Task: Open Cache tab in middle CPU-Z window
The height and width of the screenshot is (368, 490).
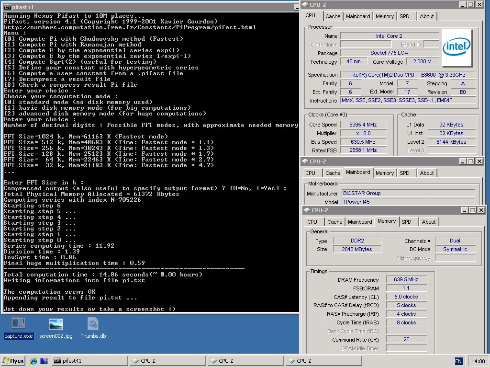Action: click(333, 173)
